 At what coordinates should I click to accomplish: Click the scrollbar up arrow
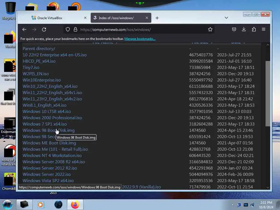[x=268, y=45]
